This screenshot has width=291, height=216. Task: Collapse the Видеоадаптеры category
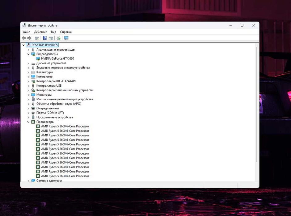28,54
